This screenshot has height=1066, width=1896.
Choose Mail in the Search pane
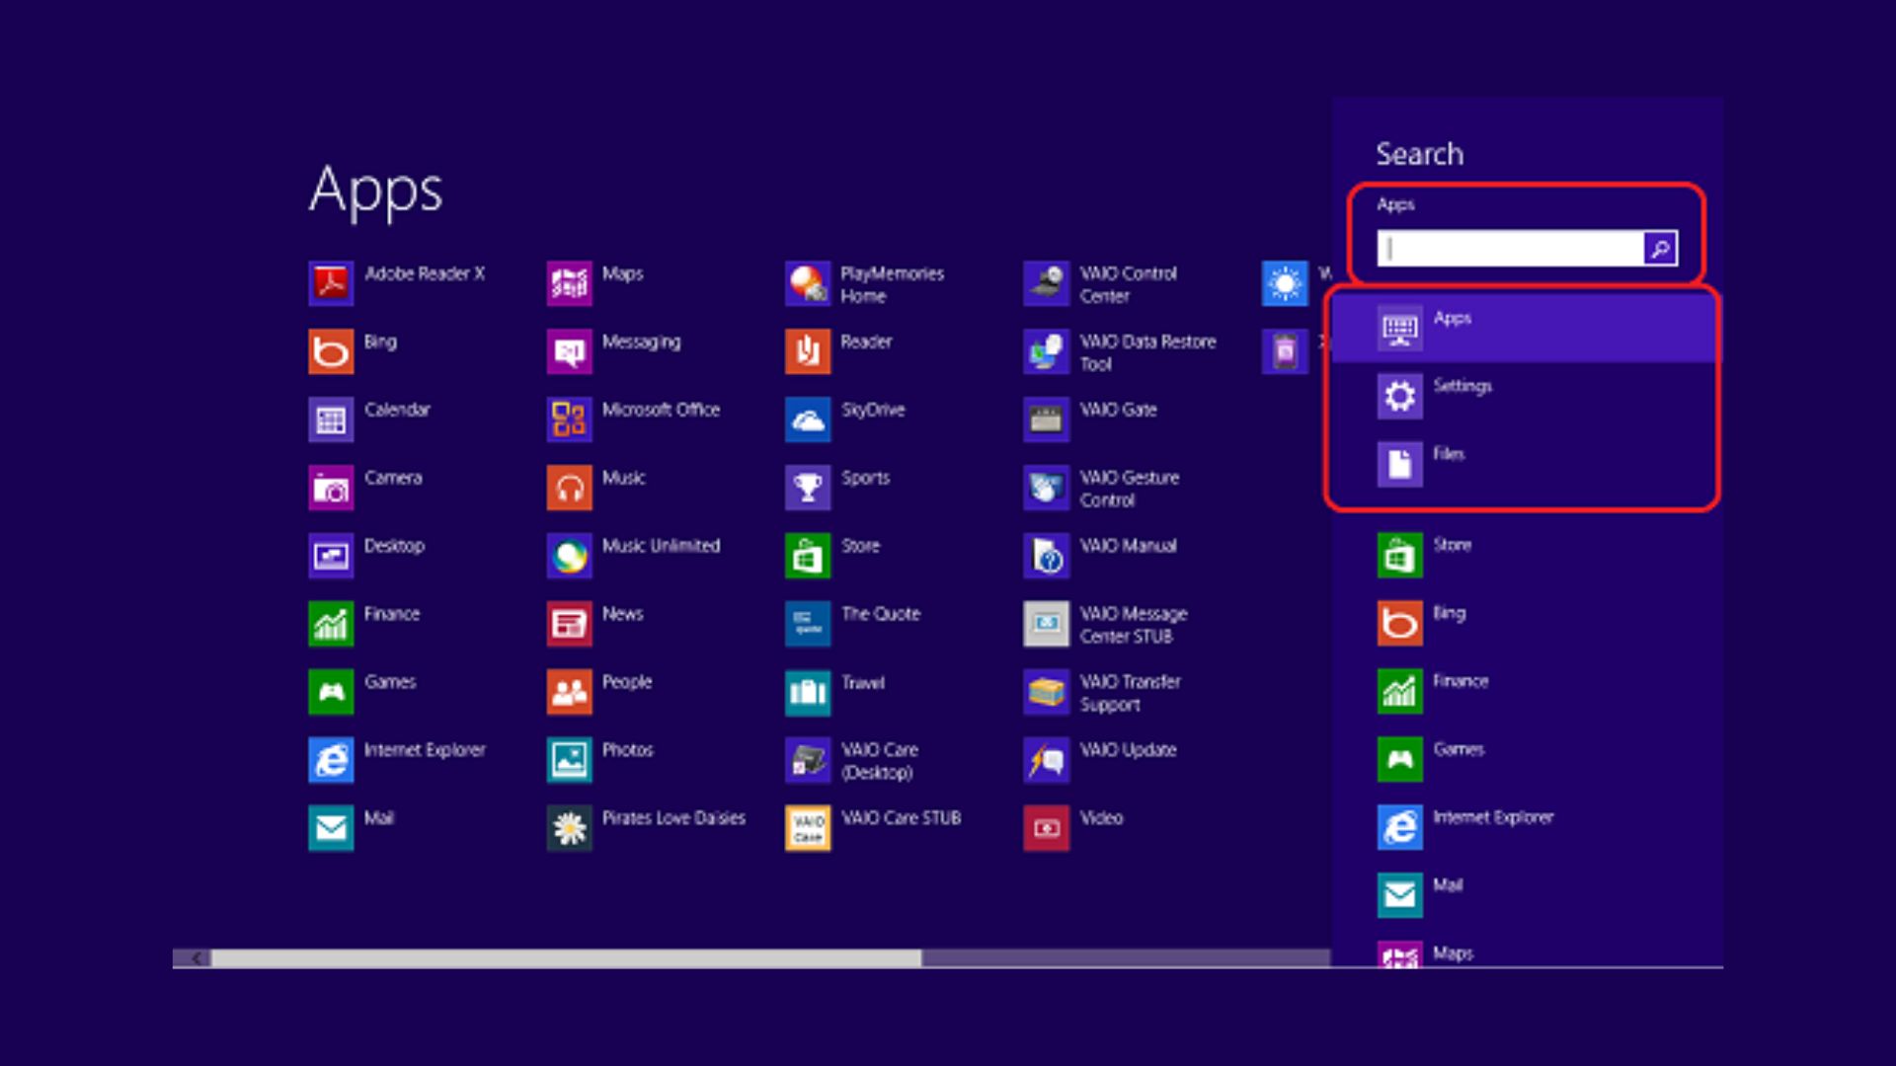1400,895
